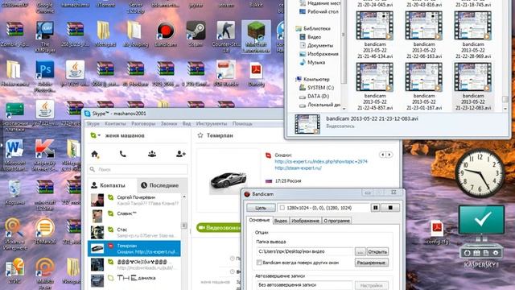
Task: Click the left arrow in Skype profile header
Action: click(x=383, y=155)
